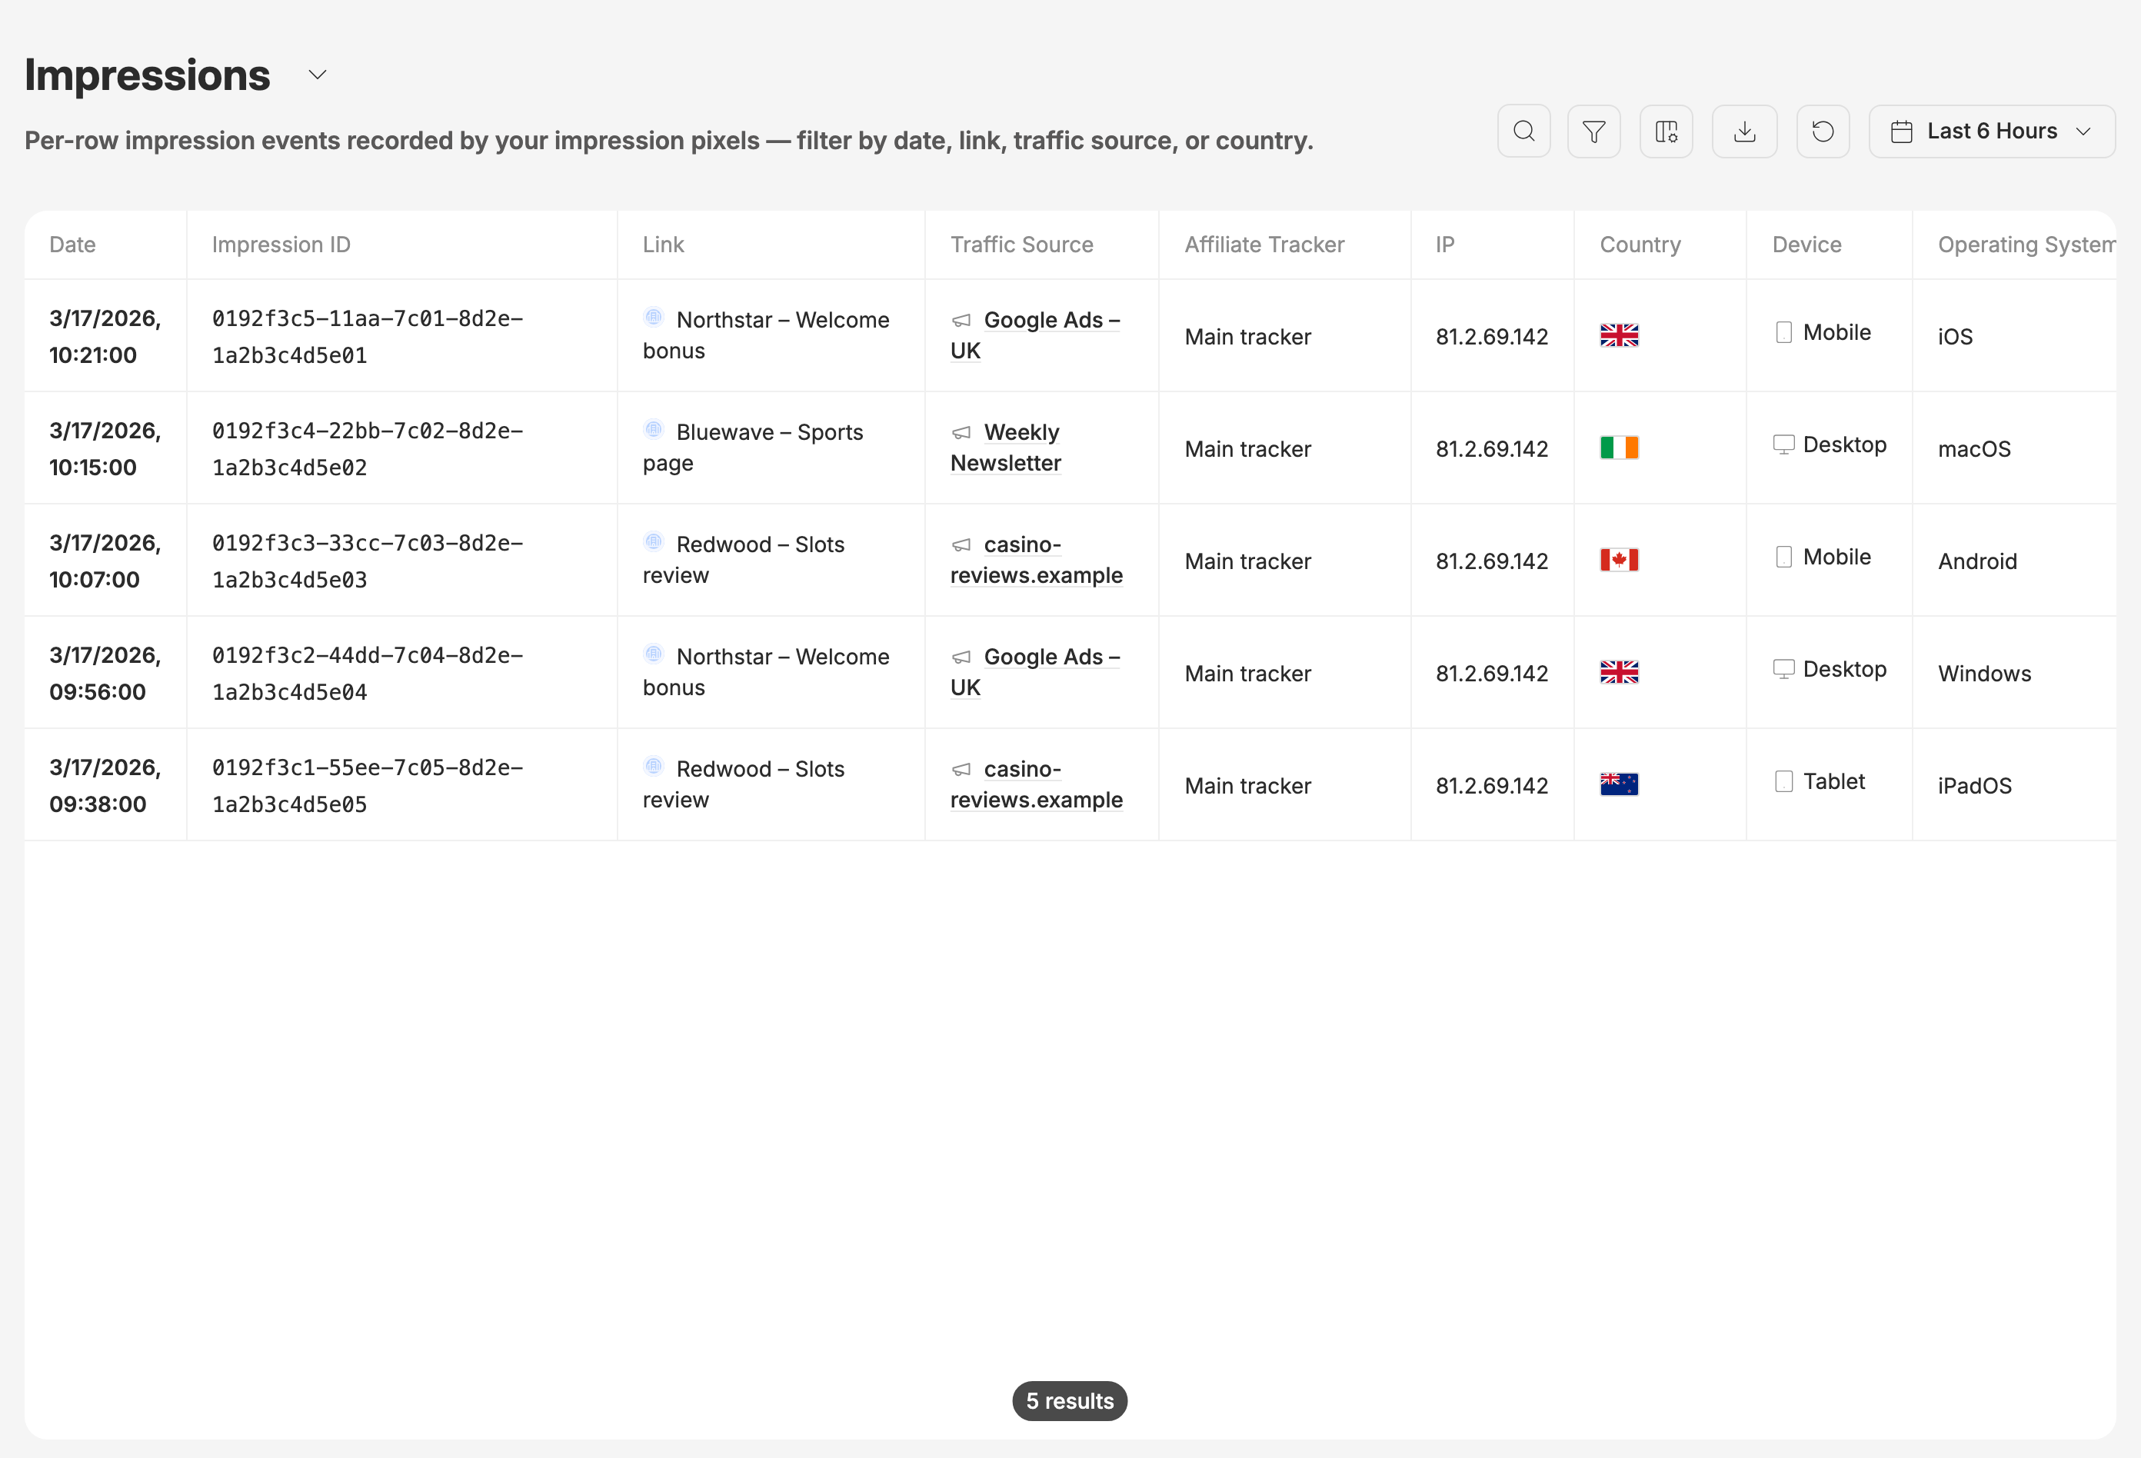Viewport: 2141px width, 1458px height.
Task: Open casino-reviews.example source in 09:38:00 row
Action: (x=1037, y=784)
